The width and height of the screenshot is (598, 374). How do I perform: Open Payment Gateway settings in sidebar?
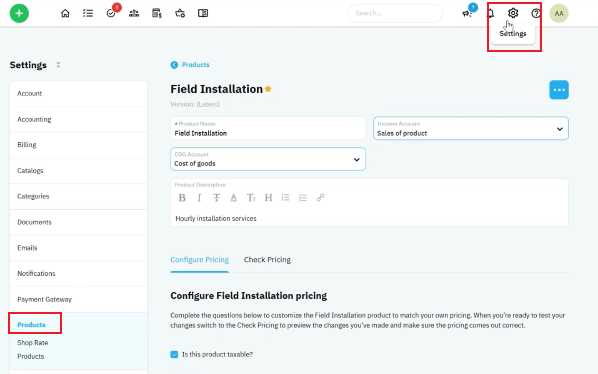tap(78, 299)
